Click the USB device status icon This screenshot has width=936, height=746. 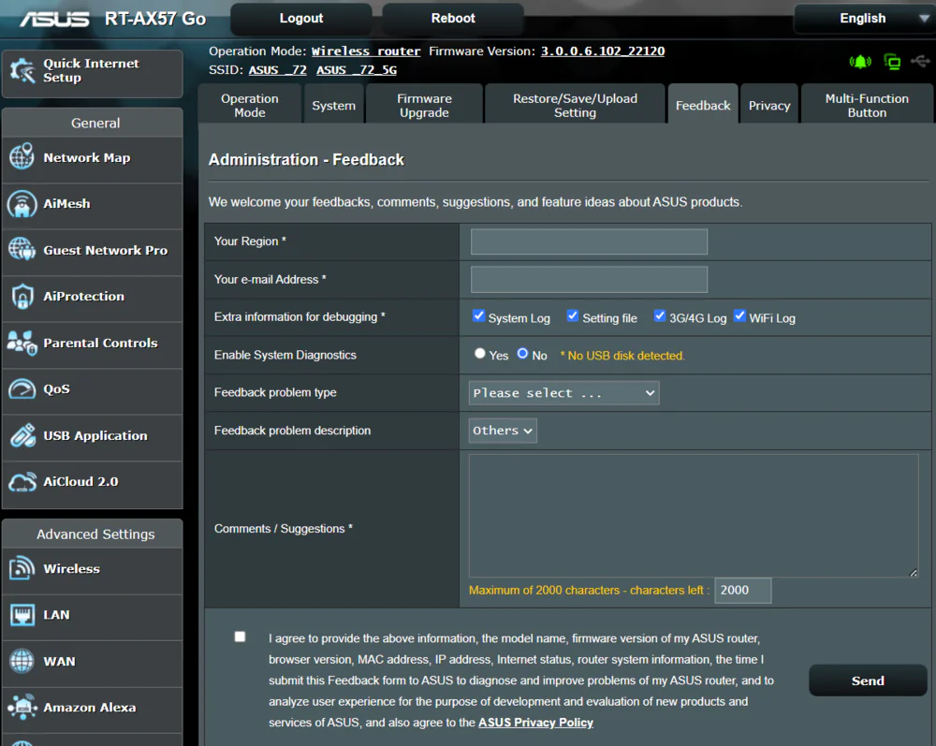[x=920, y=61]
